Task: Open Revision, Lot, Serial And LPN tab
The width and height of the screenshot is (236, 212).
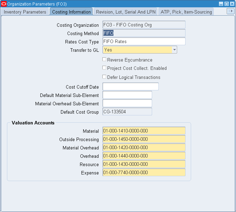Action: pos(126,12)
